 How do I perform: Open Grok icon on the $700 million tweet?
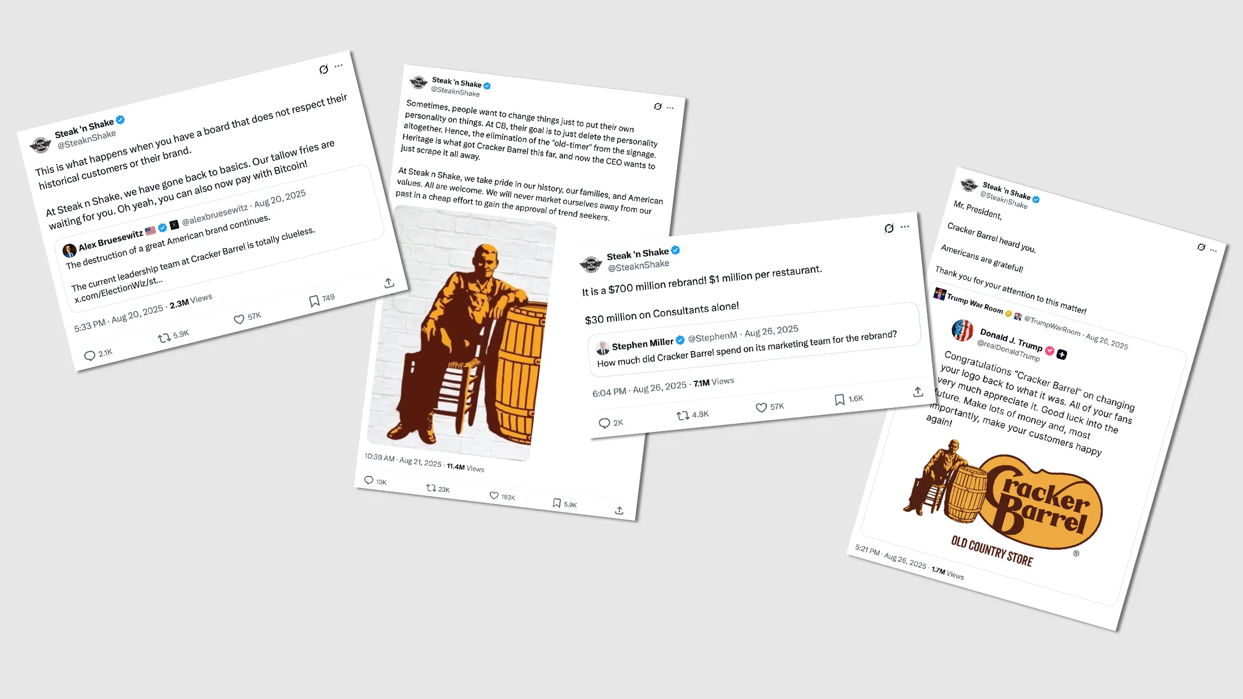tap(889, 228)
